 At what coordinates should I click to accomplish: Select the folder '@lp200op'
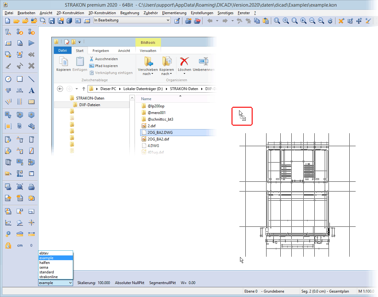[156, 106]
